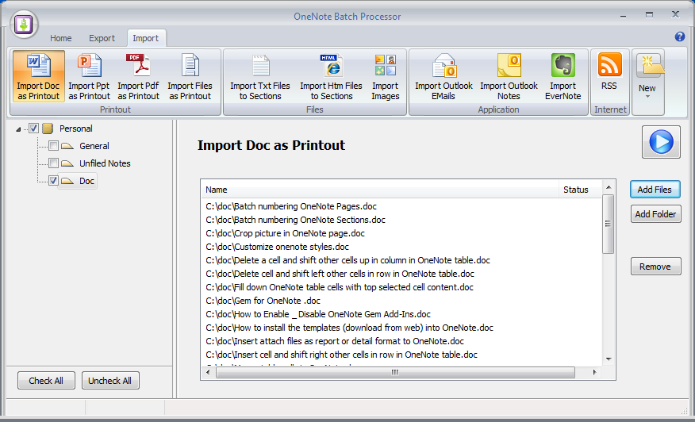Click the Check All button
Screen dimensions: 695x422
click(46, 381)
